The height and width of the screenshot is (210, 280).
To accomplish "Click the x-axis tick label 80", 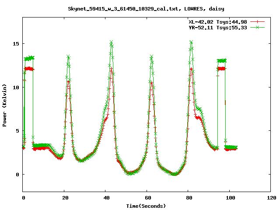I will click(x=189, y=198).
